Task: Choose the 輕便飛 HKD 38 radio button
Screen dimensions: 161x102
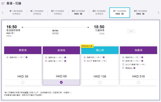Action: tap(23, 82)
